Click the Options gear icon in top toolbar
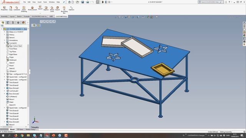This screenshot has width=246, height=138. point(109,2)
